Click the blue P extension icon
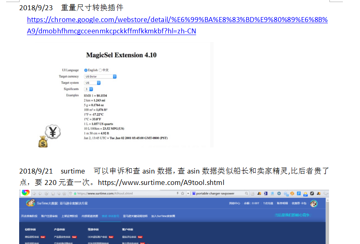This screenshot has height=244, width=360. (x=299, y=193)
